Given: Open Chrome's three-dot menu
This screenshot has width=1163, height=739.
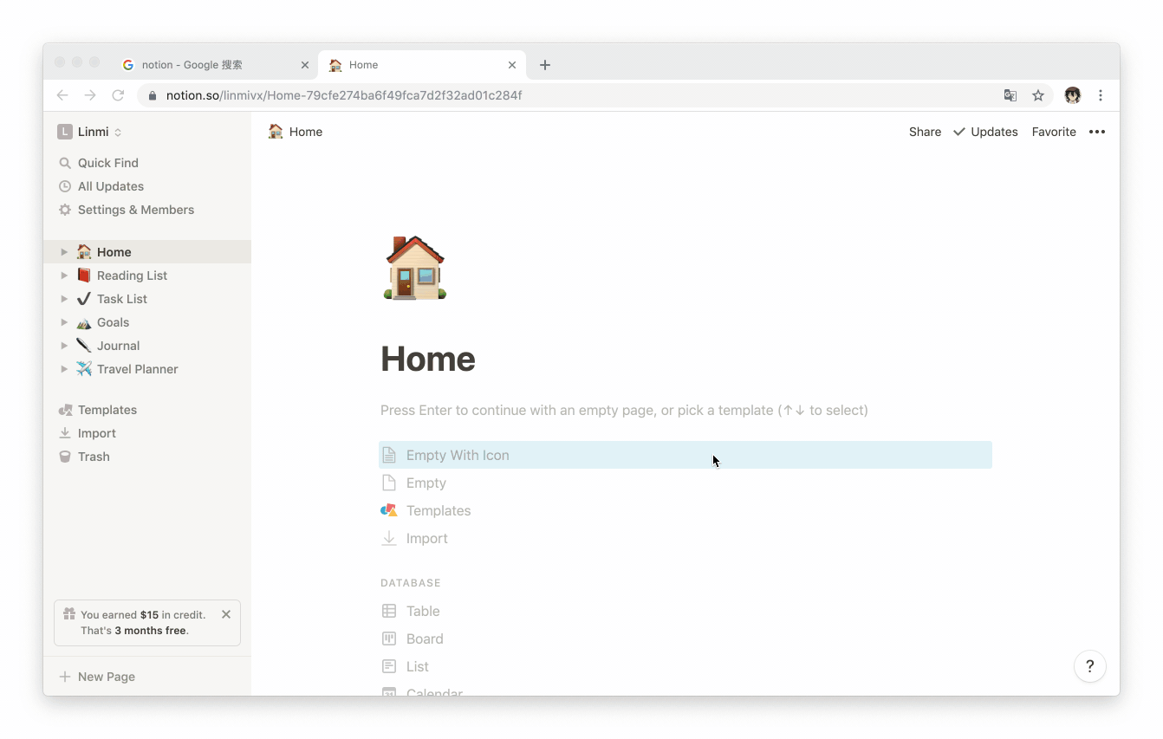Looking at the screenshot, I should (x=1101, y=95).
